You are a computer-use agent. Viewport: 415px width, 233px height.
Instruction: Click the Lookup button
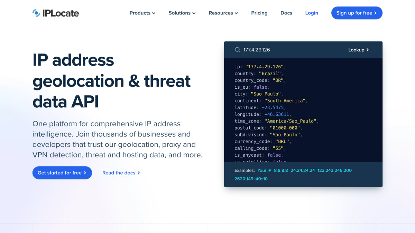click(x=359, y=50)
